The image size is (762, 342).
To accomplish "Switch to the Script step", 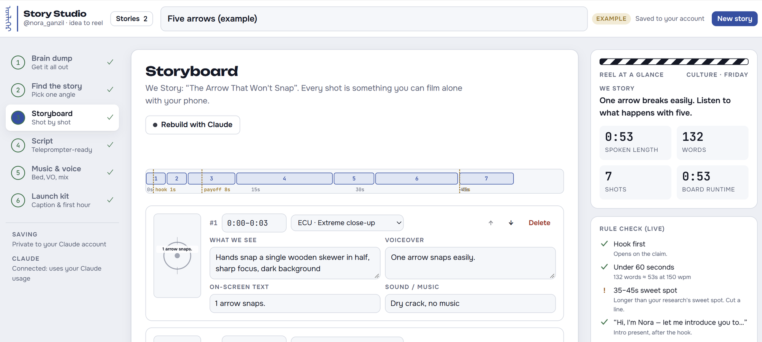I will point(62,145).
